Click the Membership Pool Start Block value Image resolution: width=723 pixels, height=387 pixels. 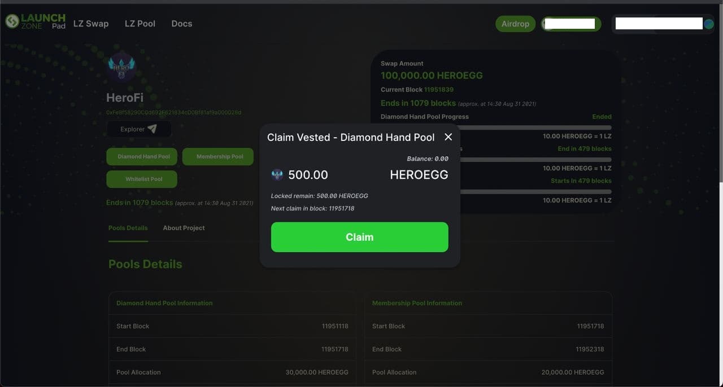(590, 326)
